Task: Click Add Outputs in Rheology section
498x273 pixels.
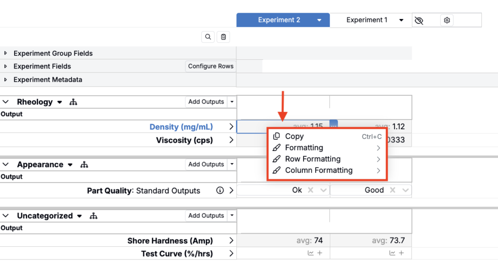Action: (206, 102)
